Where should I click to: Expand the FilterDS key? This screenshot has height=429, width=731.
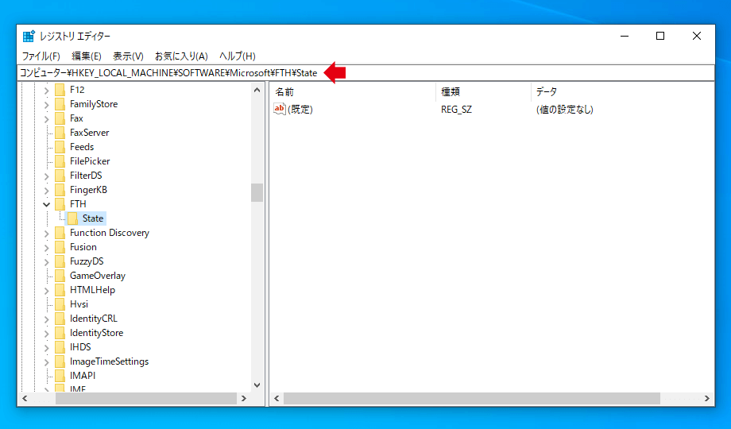46,176
